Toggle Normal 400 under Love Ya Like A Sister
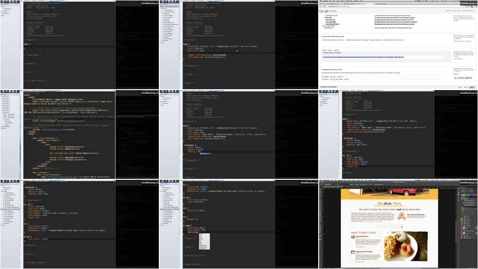Image resolution: width=478 pixels, height=269 pixels. 325,28
